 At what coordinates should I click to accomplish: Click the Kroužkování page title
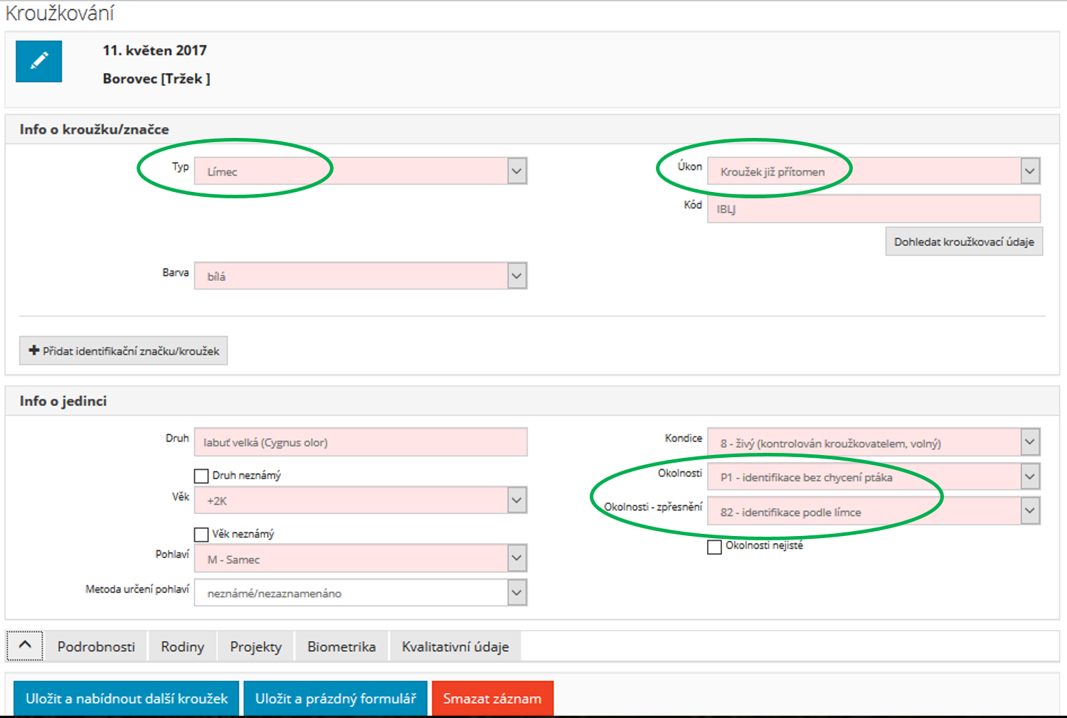[x=60, y=14]
